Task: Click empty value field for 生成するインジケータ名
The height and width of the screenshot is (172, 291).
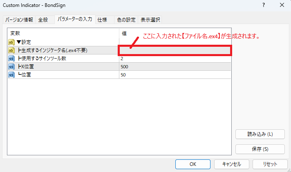Action: coord(175,50)
